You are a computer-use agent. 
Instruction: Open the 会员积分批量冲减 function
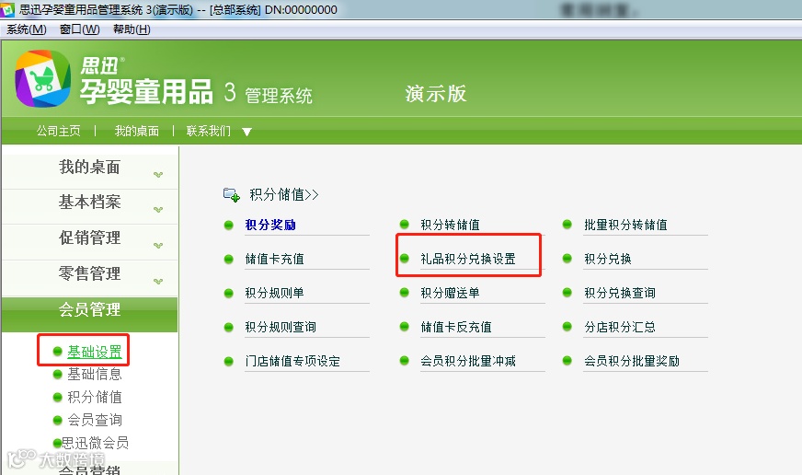coord(468,362)
